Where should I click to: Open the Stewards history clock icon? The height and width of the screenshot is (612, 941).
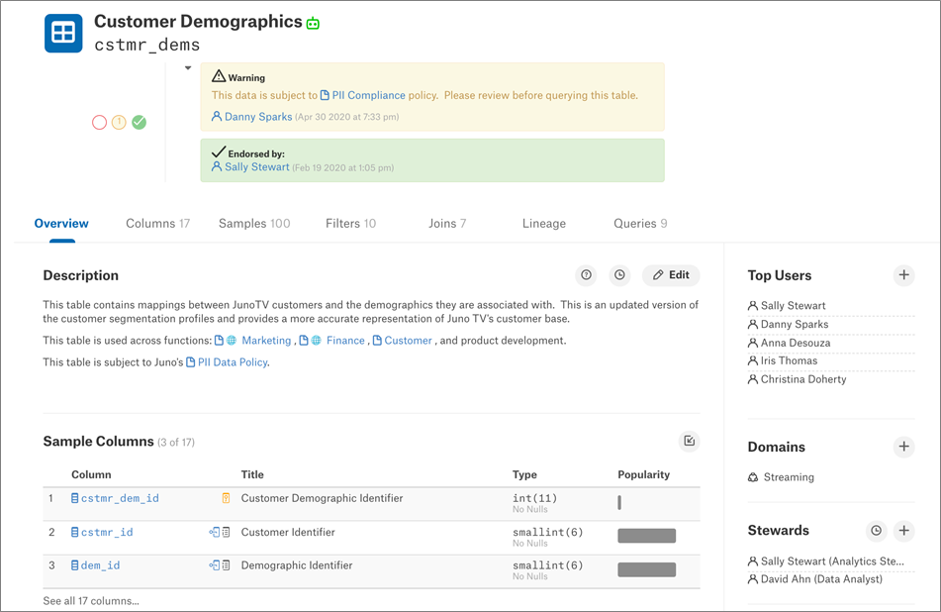[x=876, y=531]
